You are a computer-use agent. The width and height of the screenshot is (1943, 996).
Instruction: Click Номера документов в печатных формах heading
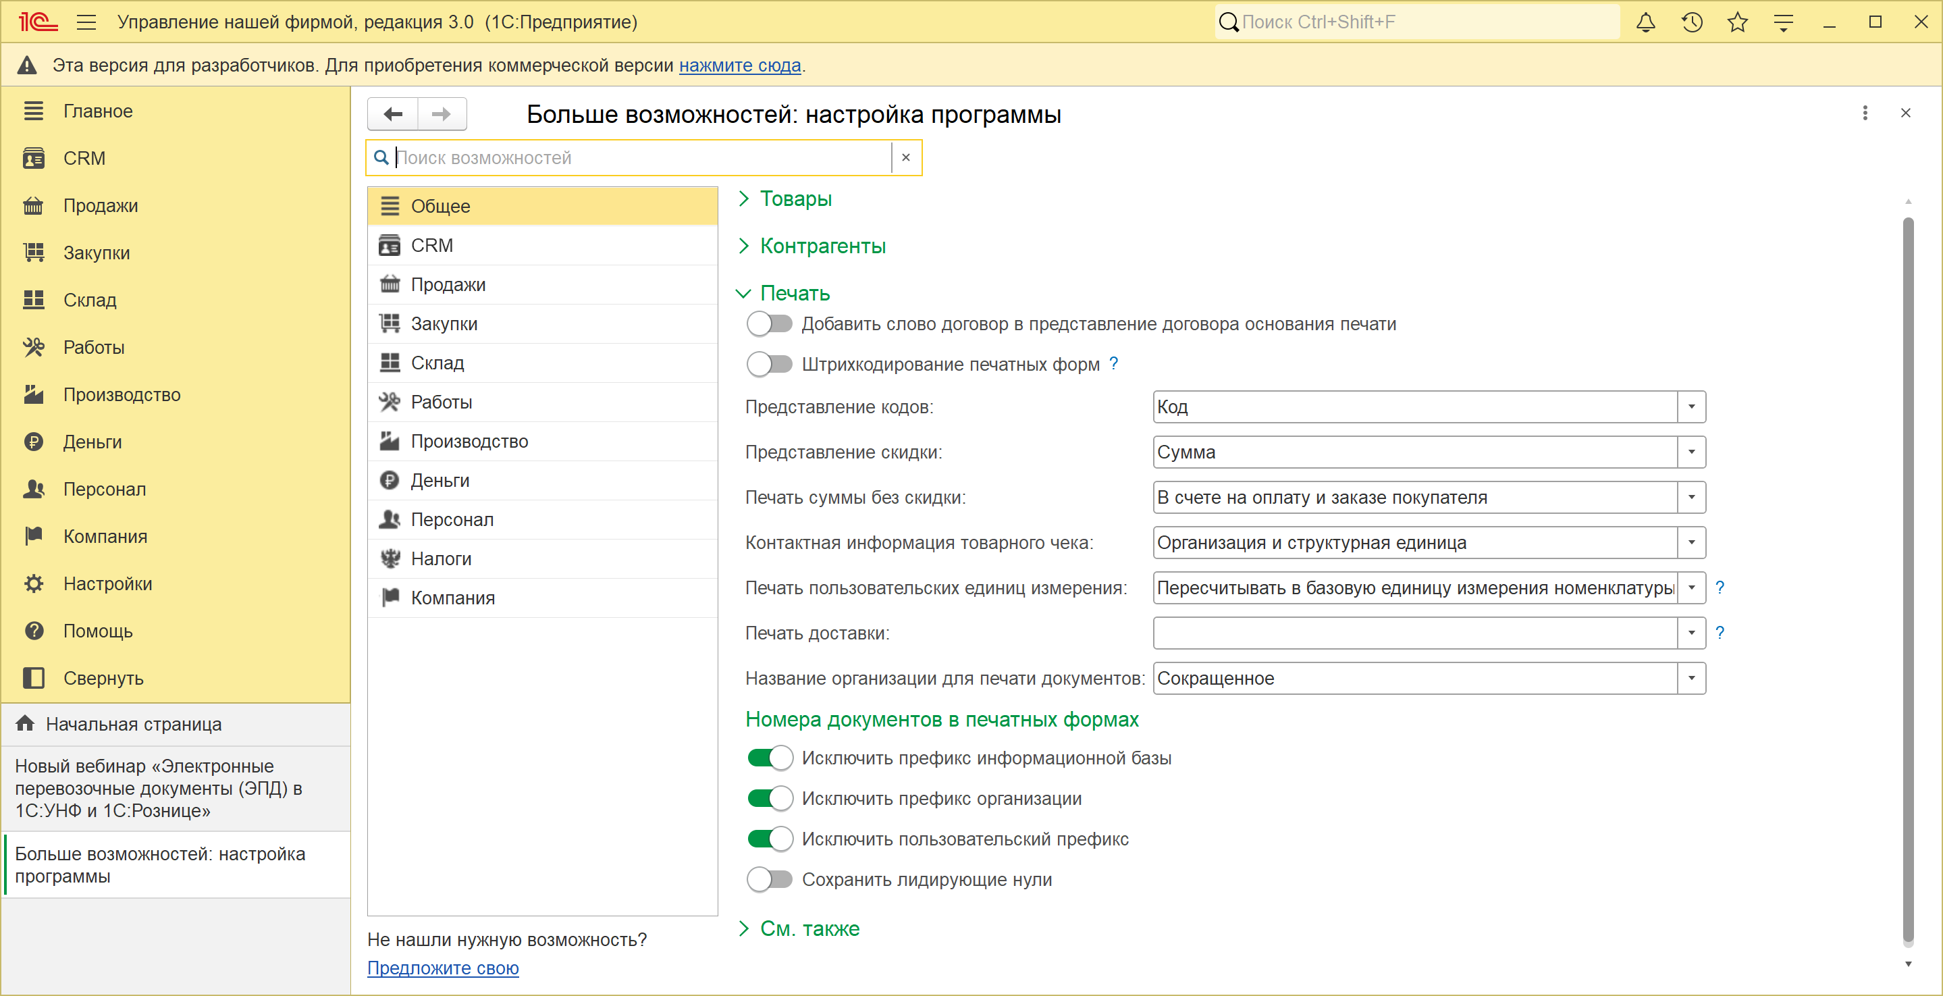(x=942, y=720)
